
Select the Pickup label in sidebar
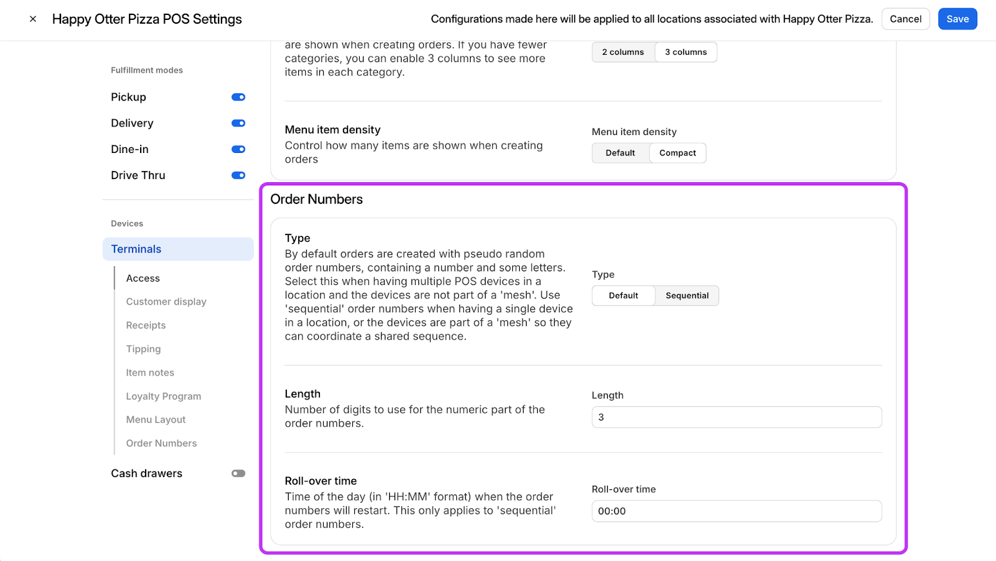(x=129, y=97)
